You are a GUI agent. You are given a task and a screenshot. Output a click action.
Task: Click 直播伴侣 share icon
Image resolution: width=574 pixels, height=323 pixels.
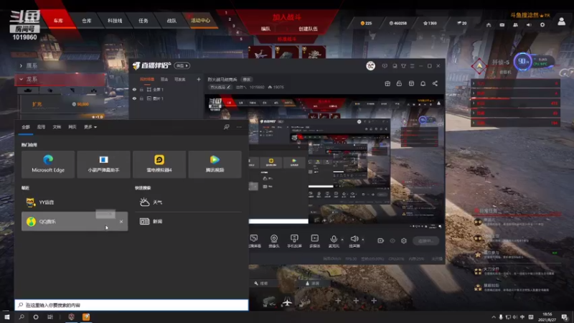(435, 83)
